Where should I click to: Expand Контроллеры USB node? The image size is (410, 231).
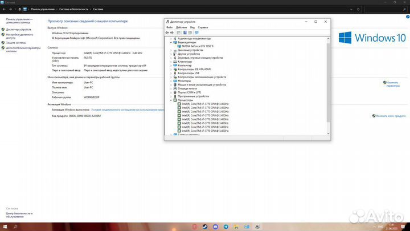click(x=171, y=73)
